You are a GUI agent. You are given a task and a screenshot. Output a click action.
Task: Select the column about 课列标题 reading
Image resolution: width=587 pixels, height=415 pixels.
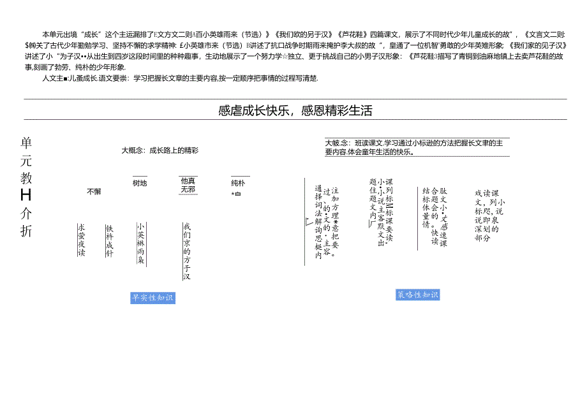(382, 210)
